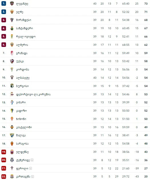
Task: Click relegation arrow icon next to ტენერიფე
Action: click(x=32, y=160)
